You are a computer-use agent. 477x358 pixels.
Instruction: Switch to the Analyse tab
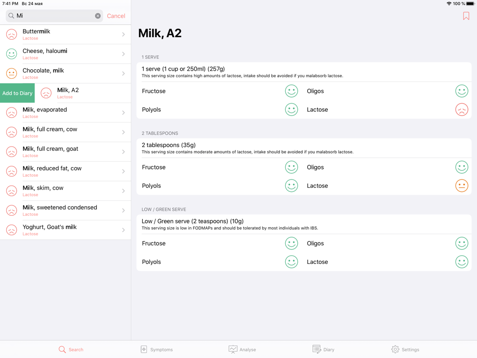[x=242, y=349]
